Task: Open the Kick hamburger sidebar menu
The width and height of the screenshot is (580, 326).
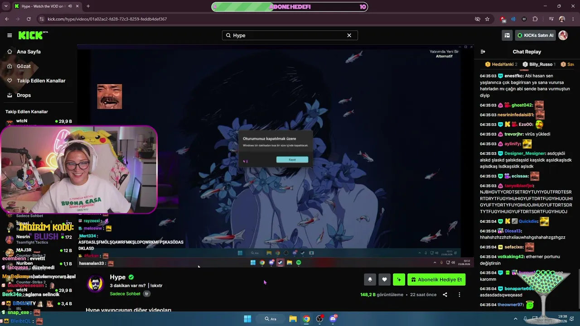Action: tap(10, 35)
